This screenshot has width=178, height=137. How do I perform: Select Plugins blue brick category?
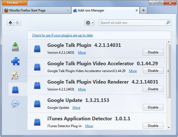coord(15,89)
